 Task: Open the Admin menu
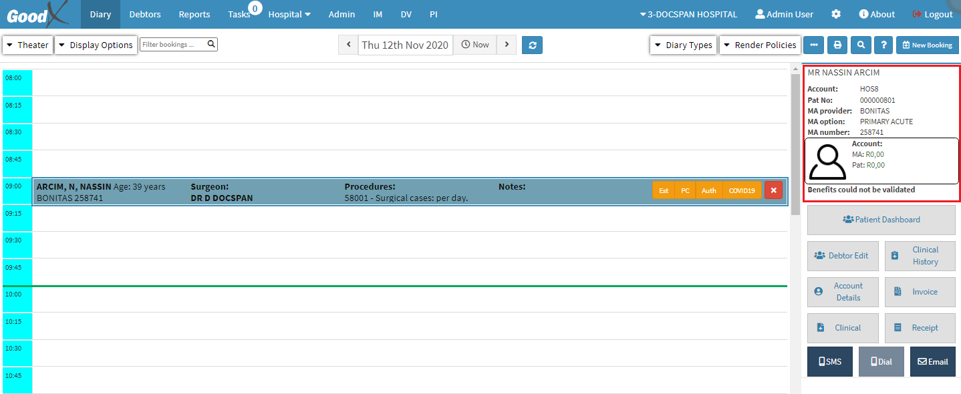coord(341,14)
